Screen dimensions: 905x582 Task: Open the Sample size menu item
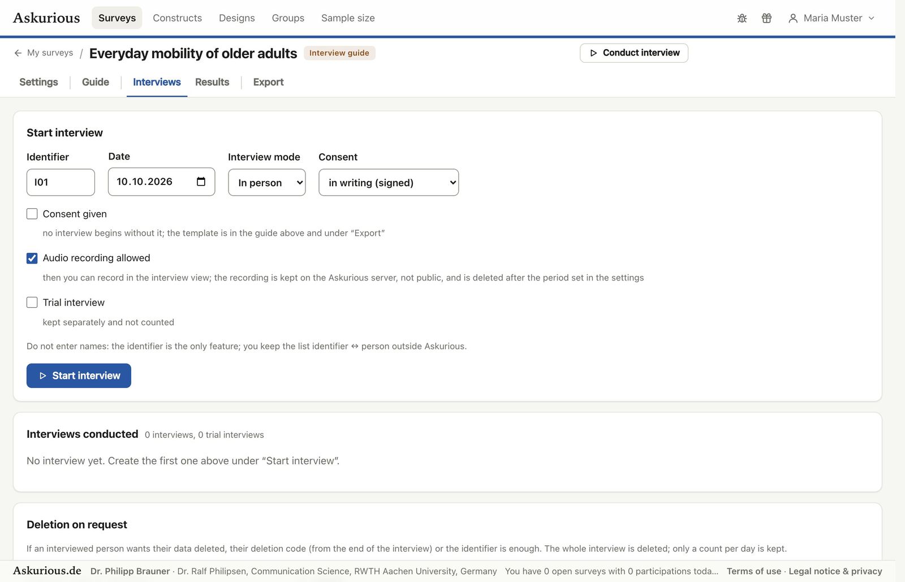348,18
